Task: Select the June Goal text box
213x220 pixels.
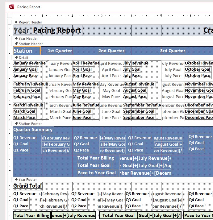Action: click(x=111, y=112)
